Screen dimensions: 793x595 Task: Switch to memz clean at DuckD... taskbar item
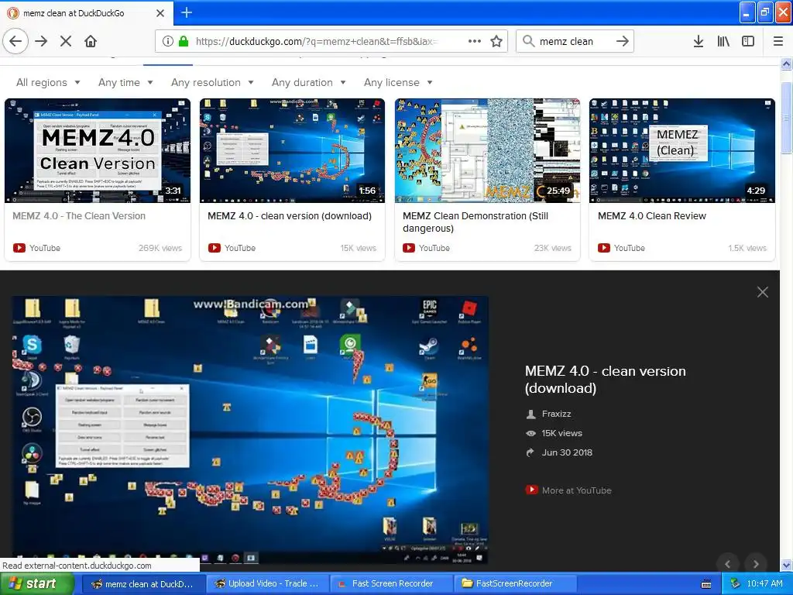[143, 584]
